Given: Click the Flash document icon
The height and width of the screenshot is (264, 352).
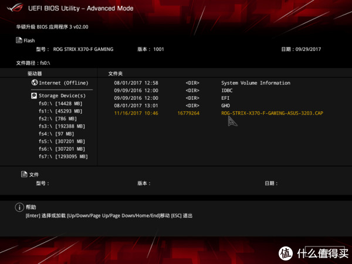Looking at the screenshot, I should pyautogui.click(x=19, y=40).
